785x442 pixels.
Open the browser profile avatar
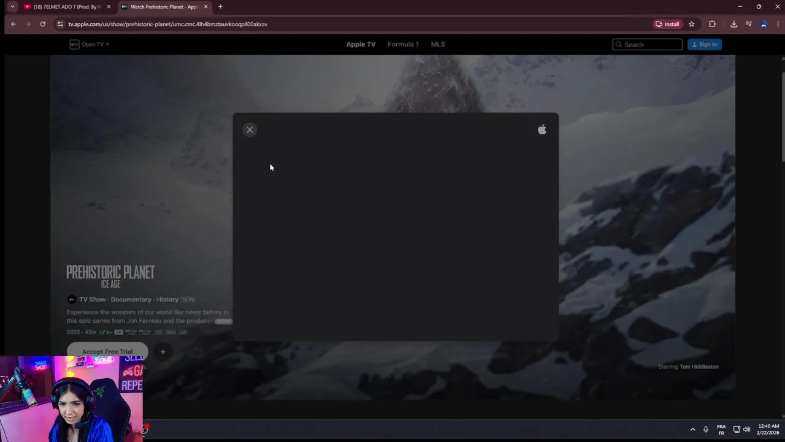click(x=764, y=24)
